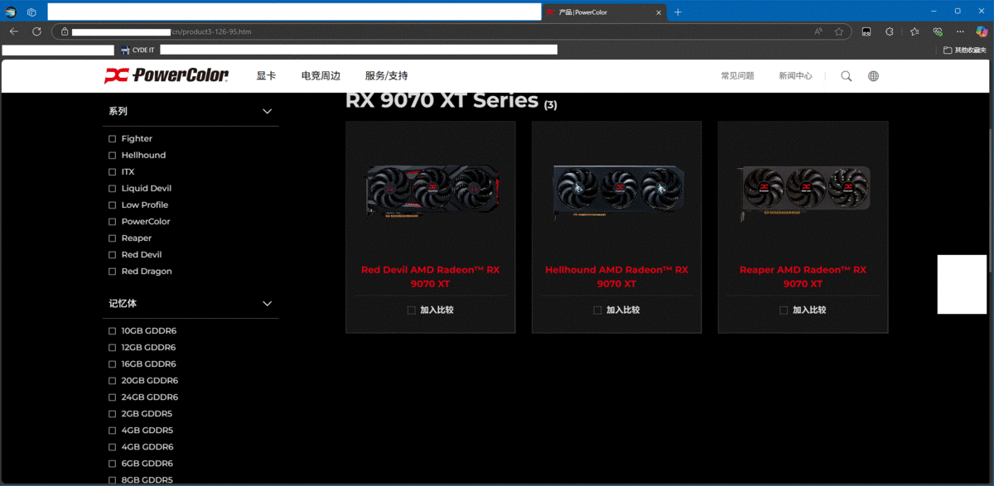994x486 pixels.
Task: Check the 4GB GDDR6 memory filter
Action: (x=113, y=447)
